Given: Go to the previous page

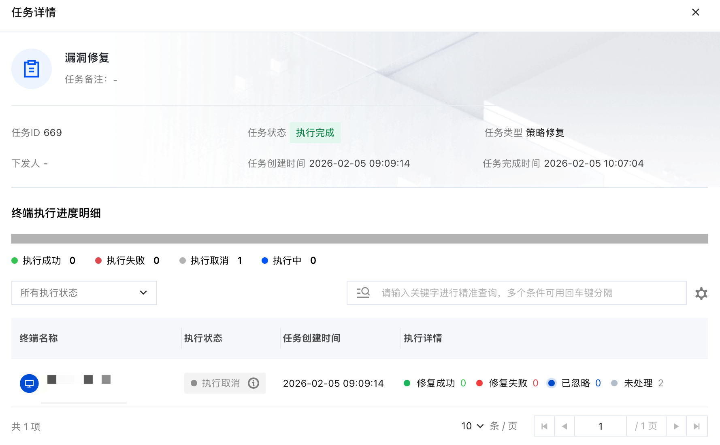Looking at the screenshot, I should (x=564, y=426).
